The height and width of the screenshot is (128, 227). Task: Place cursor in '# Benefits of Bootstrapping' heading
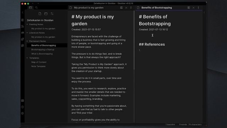tap(155, 20)
